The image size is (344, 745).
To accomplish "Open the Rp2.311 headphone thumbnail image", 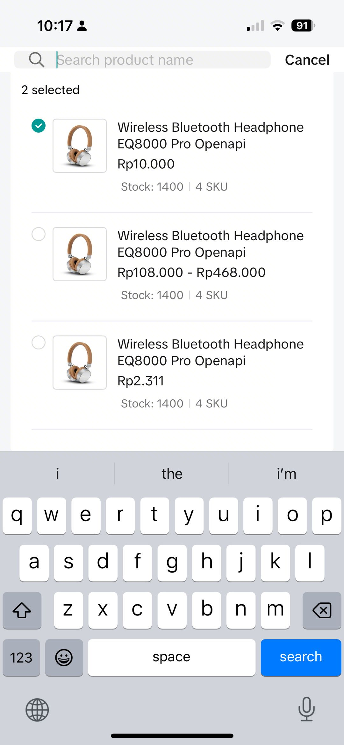I will coord(80,362).
